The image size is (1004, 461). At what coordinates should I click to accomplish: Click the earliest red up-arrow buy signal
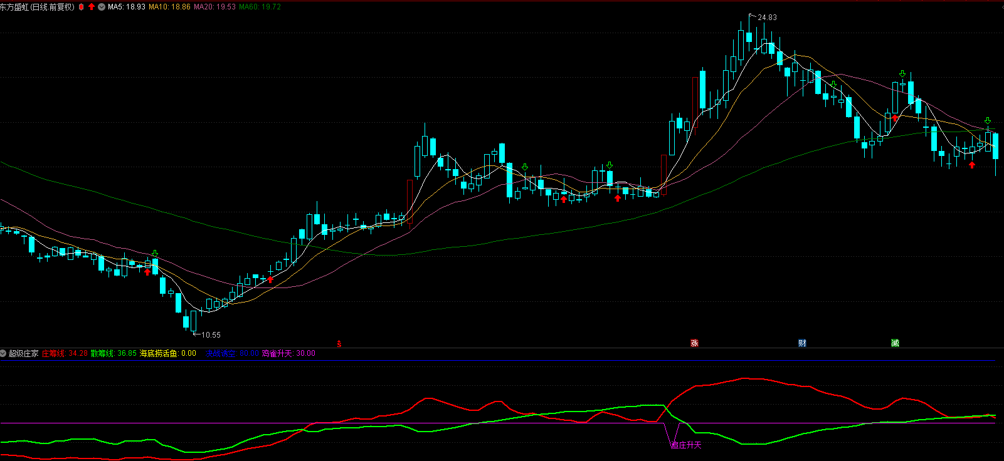pyautogui.click(x=147, y=272)
